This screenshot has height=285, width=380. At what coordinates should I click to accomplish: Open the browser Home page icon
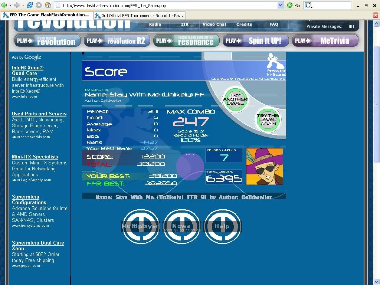coord(48,5)
